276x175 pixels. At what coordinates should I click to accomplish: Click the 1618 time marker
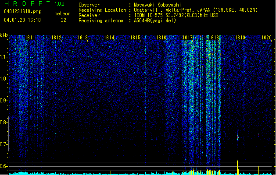click(214, 38)
